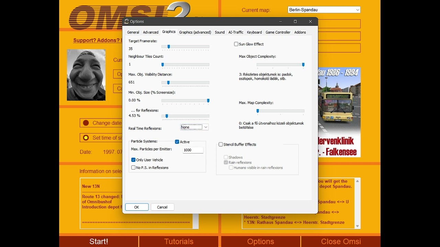
Task: Close the Options dialog
Action: click(x=310, y=21)
